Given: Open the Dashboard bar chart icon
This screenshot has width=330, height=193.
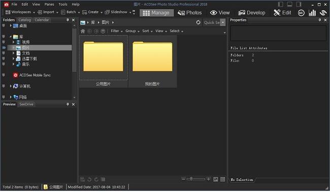Looking at the screenshot, I should [312, 13].
